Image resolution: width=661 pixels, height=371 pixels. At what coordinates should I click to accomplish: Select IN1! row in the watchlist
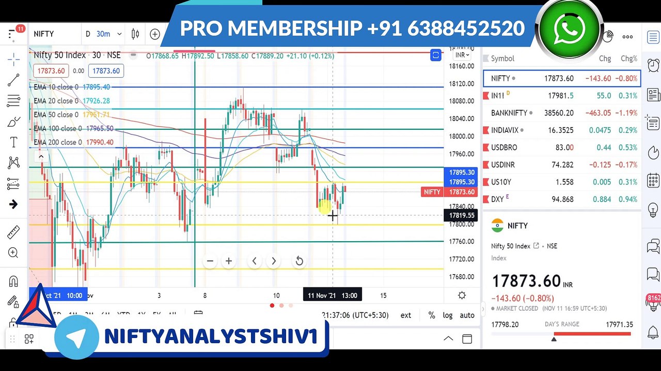tap(562, 95)
